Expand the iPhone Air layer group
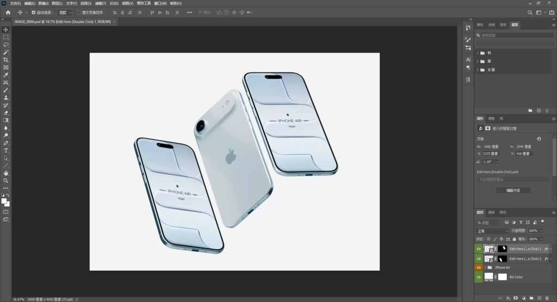This screenshot has height=302, width=557. tap(485, 268)
